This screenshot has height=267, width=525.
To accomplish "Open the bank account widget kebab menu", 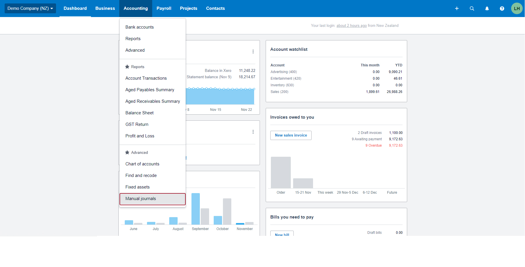I will point(253,51).
